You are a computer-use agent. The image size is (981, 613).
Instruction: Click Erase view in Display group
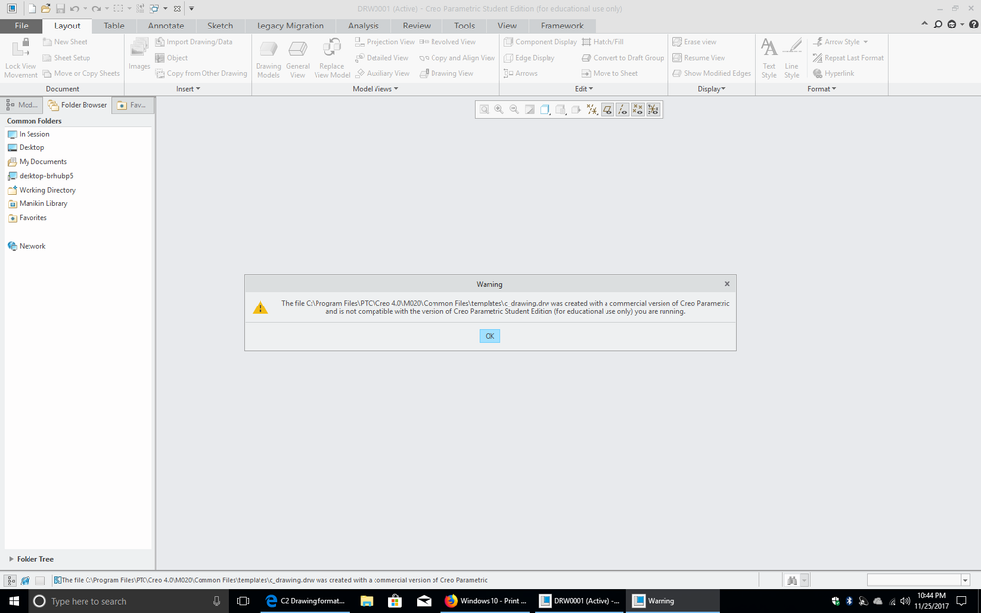tap(694, 42)
